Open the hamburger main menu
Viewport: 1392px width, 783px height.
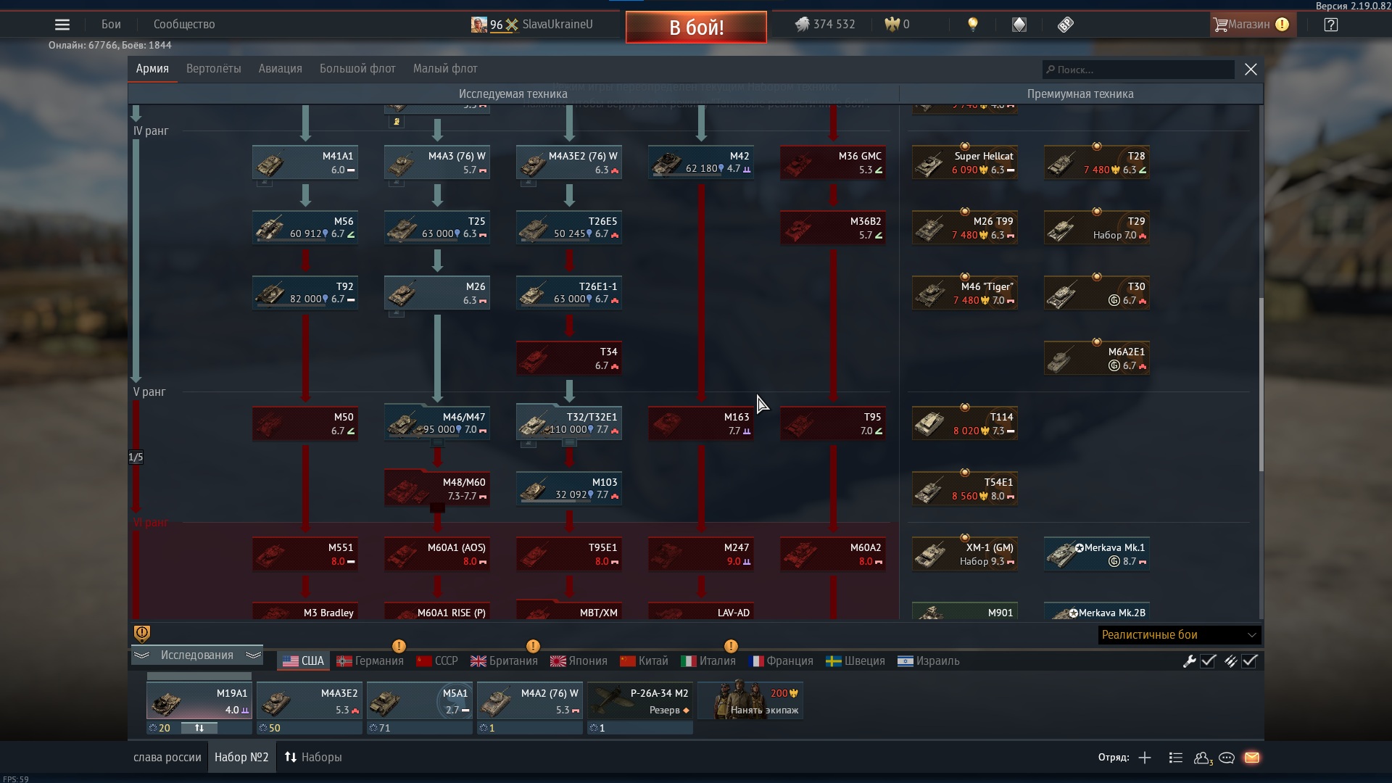[x=62, y=25]
